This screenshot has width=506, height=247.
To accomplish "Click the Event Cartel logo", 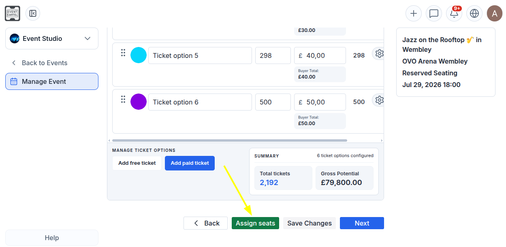I will 13,13.
